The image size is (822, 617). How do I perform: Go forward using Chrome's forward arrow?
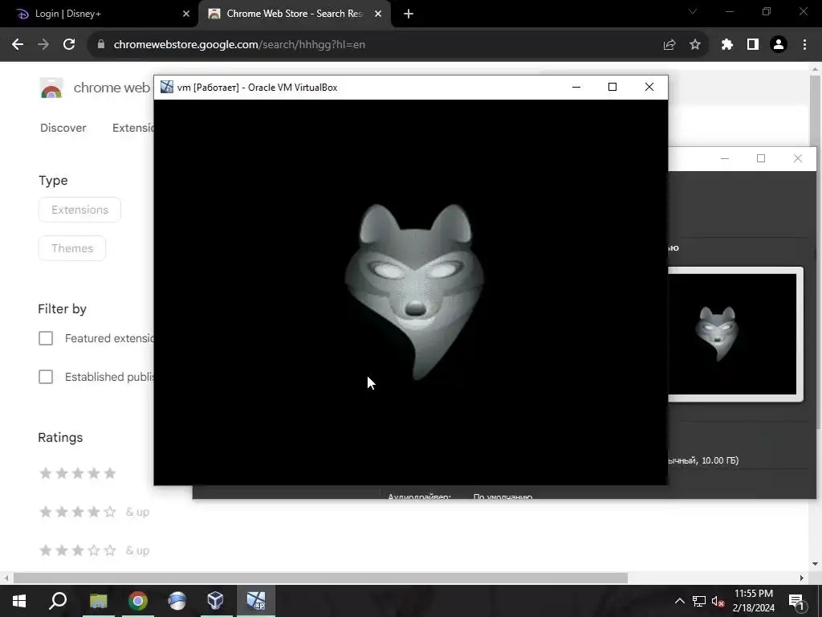tap(43, 45)
